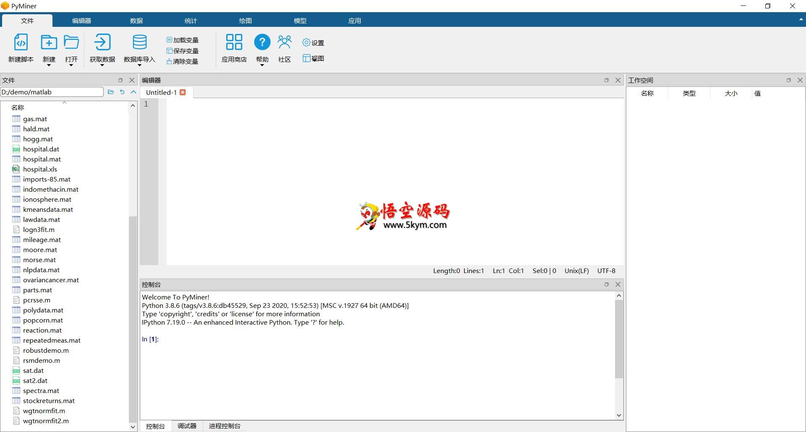
Task: Click the 获取数据 (Get Data) icon
Action: point(102,42)
